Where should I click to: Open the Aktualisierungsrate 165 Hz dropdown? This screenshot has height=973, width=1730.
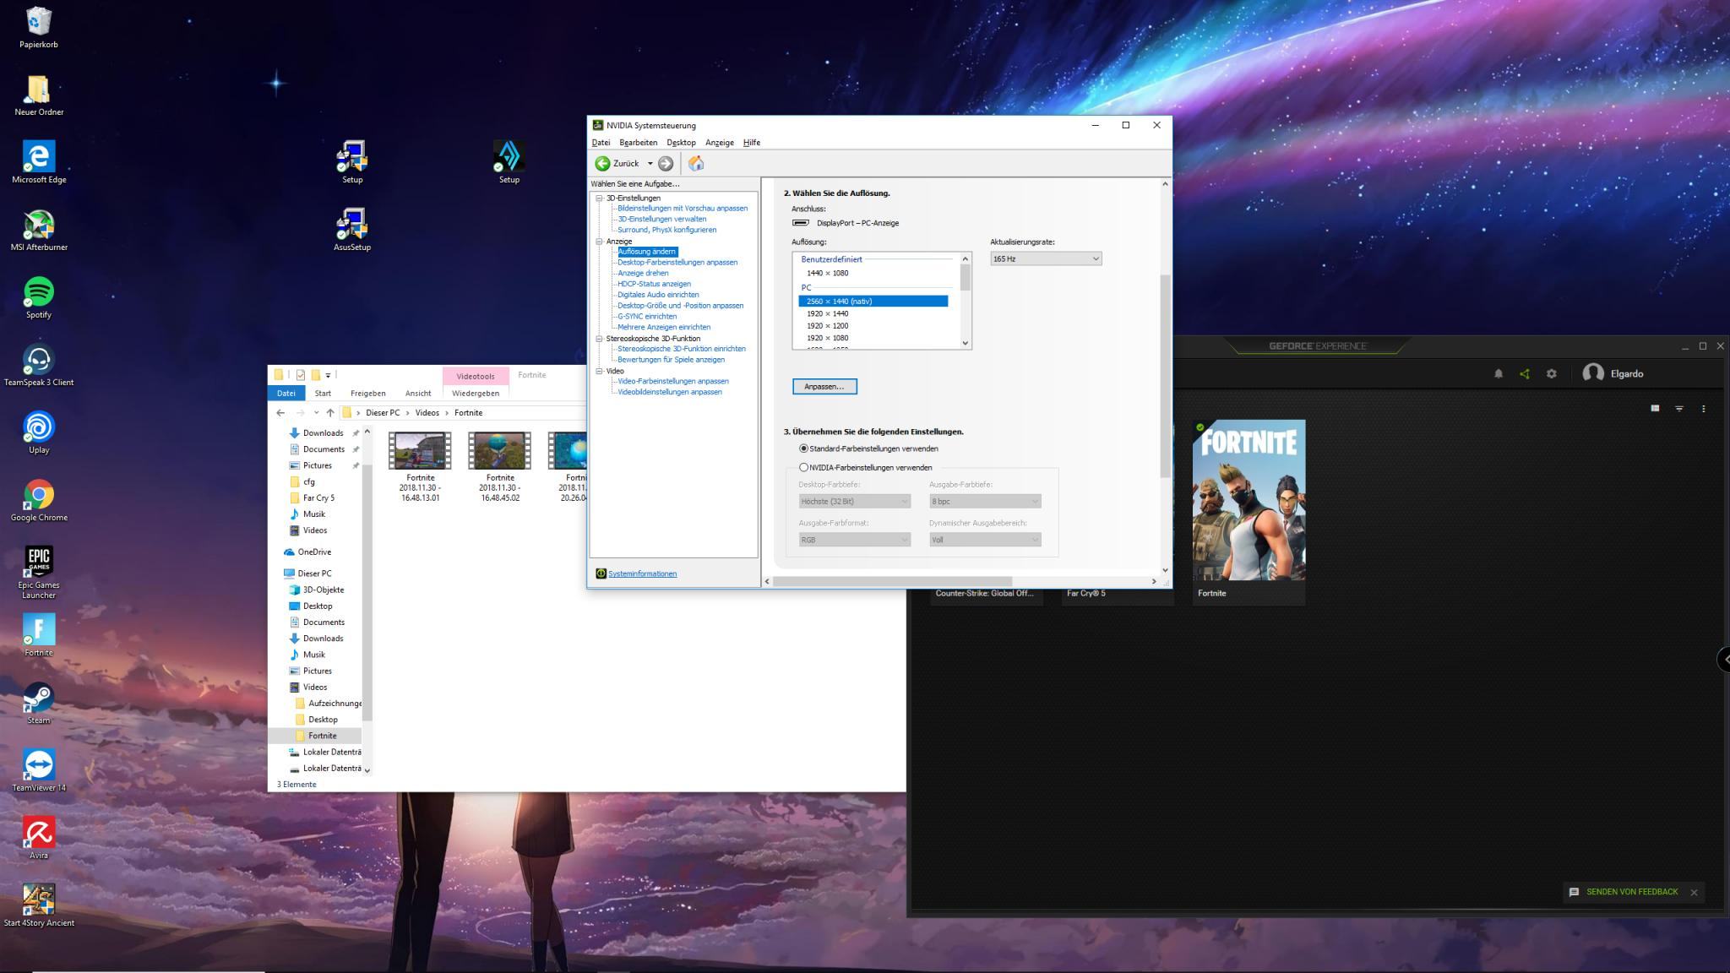pos(1046,258)
